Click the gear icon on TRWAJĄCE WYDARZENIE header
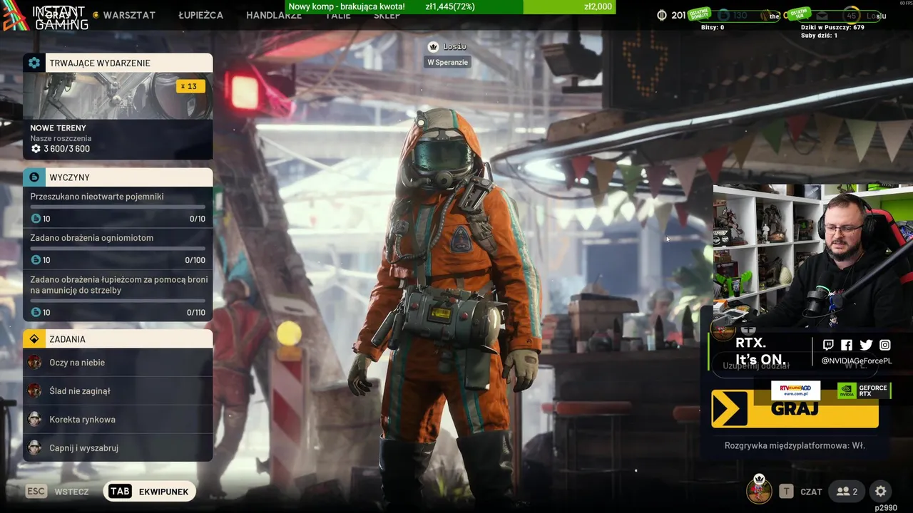The image size is (913, 513). tap(34, 63)
